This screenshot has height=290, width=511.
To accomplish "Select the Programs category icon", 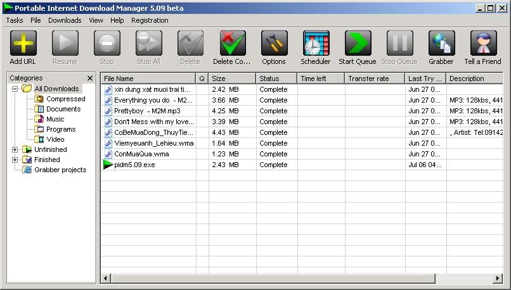I will 39,129.
